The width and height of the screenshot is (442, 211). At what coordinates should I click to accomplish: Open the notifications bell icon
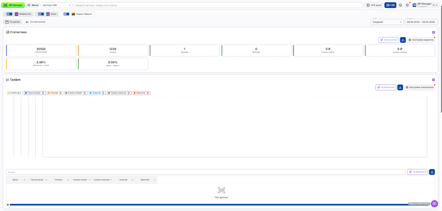(x=407, y=5)
